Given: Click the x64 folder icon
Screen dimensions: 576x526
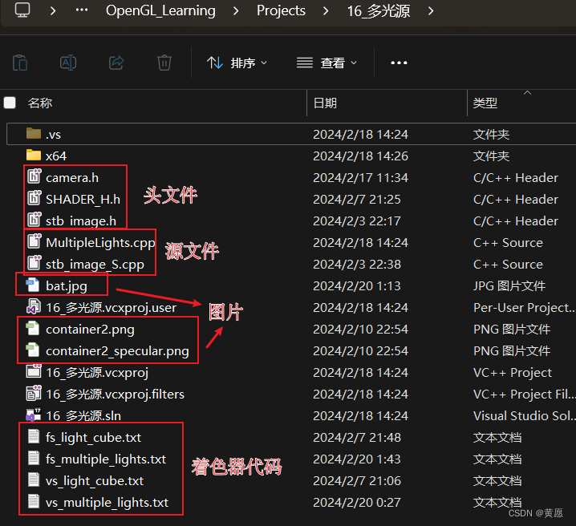Looking at the screenshot, I should [x=34, y=156].
